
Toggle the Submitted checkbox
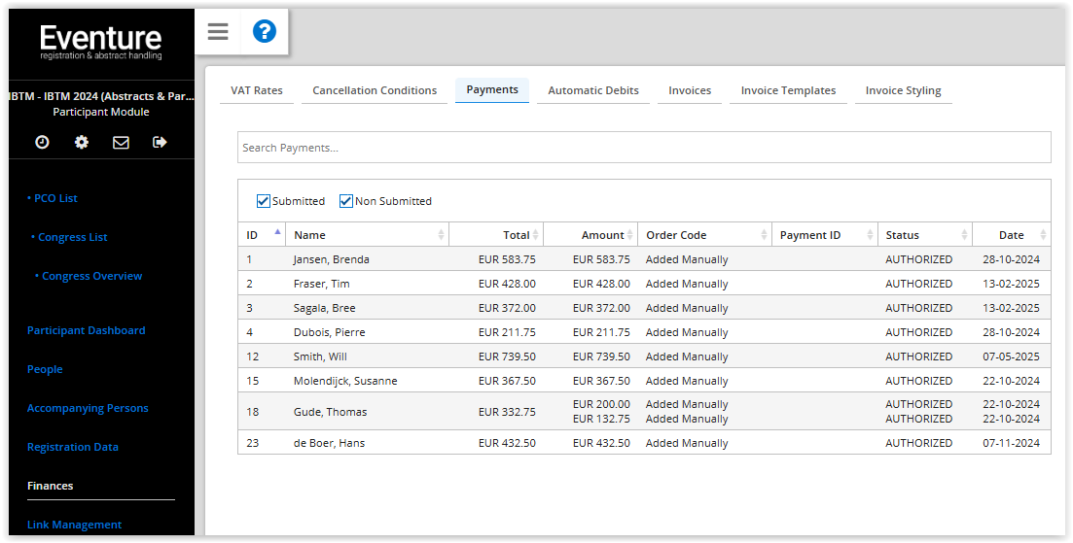click(264, 201)
